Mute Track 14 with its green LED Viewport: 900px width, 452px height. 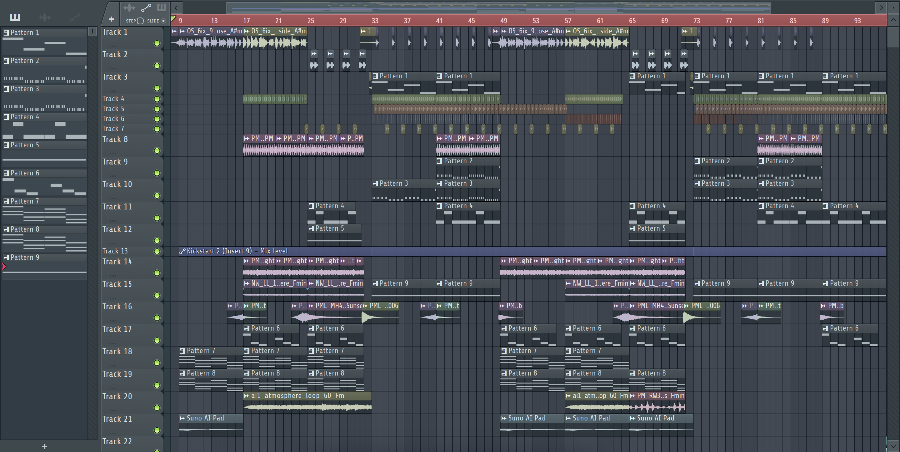pos(157,273)
